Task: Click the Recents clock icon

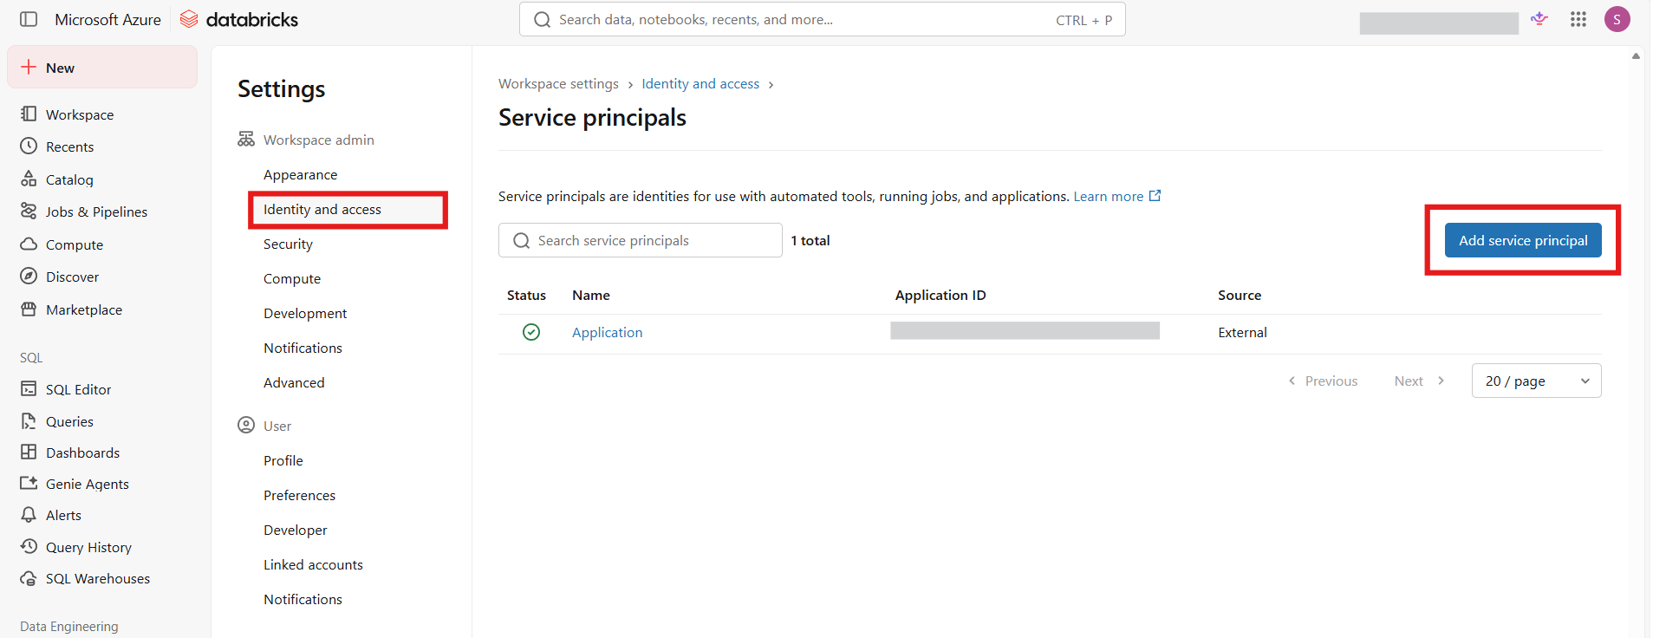Action: coord(29,146)
